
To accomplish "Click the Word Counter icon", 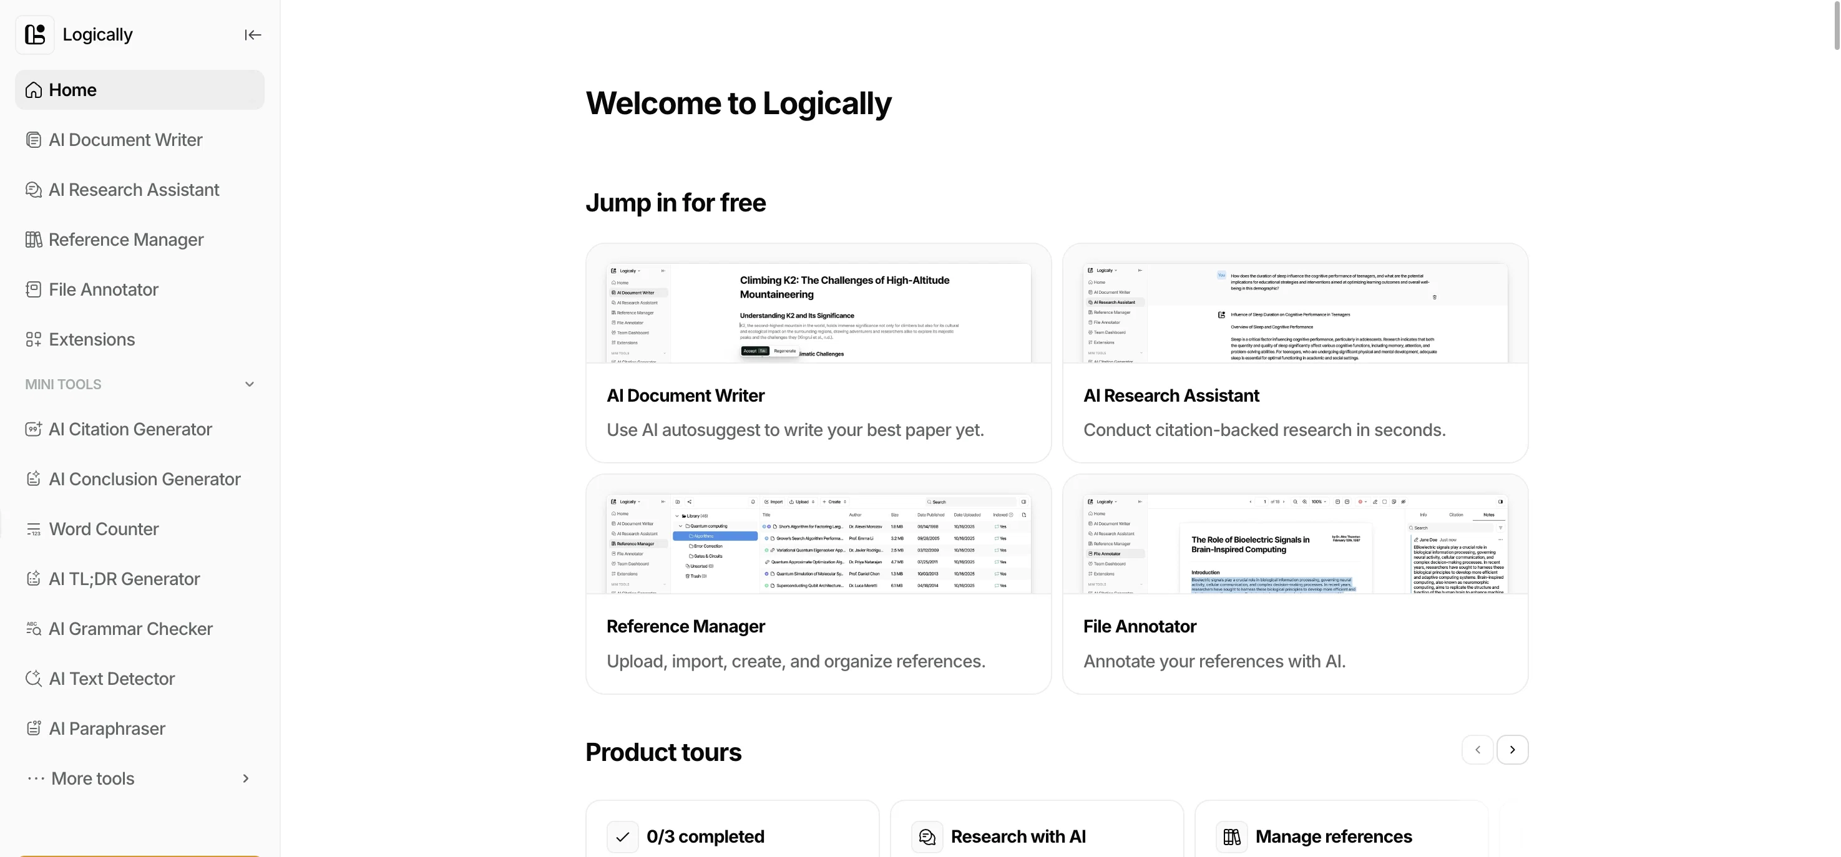I will (34, 529).
